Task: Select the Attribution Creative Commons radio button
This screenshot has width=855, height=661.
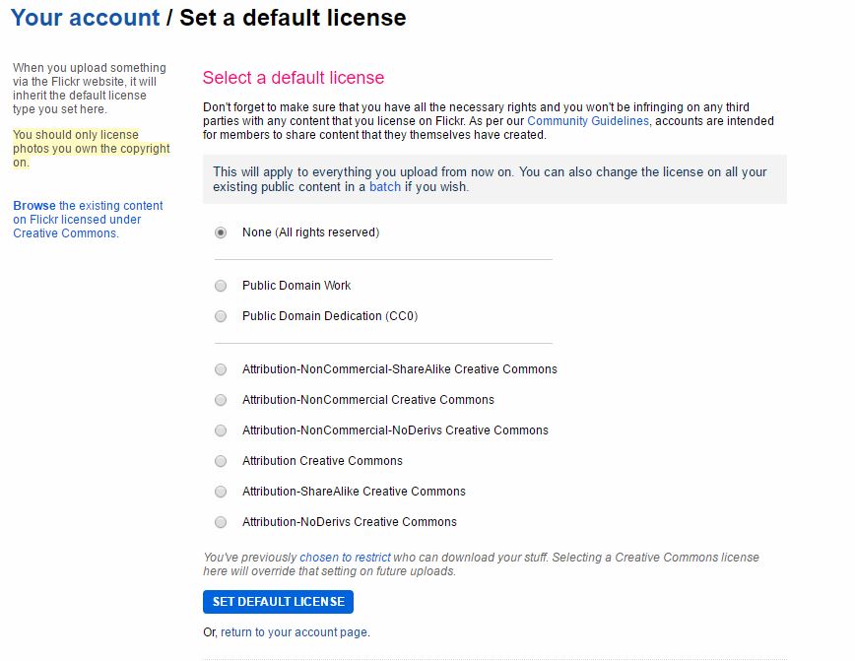Action: [x=221, y=461]
